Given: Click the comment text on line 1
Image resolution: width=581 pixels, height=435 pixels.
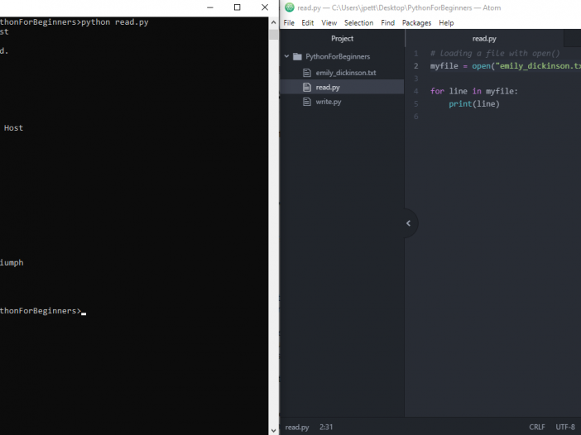Looking at the screenshot, I should point(495,54).
